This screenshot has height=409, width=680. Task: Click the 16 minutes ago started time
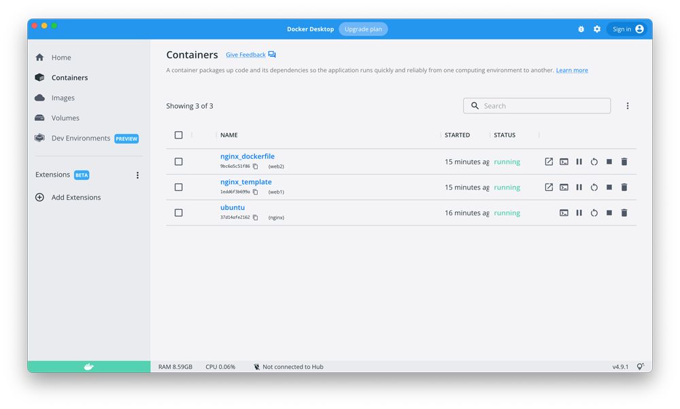tap(467, 213)
